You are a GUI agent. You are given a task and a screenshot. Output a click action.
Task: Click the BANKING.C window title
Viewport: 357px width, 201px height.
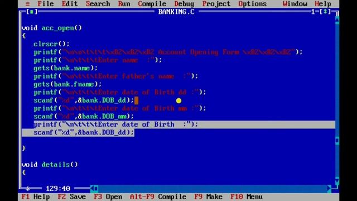point(176,12)
